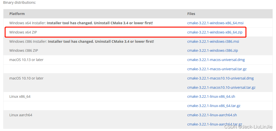Viewport: 276px width, 131px height.
Task: Click the macOS 10.13 or later label
Action: (x=26, y=60)
